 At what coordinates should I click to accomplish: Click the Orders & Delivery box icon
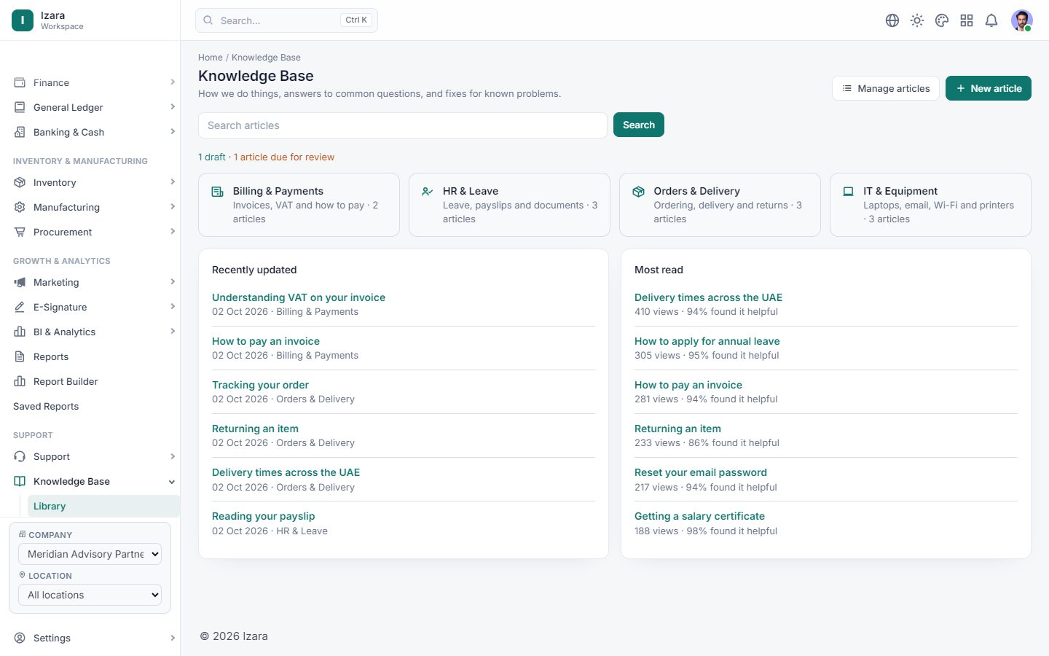point(638,192)
